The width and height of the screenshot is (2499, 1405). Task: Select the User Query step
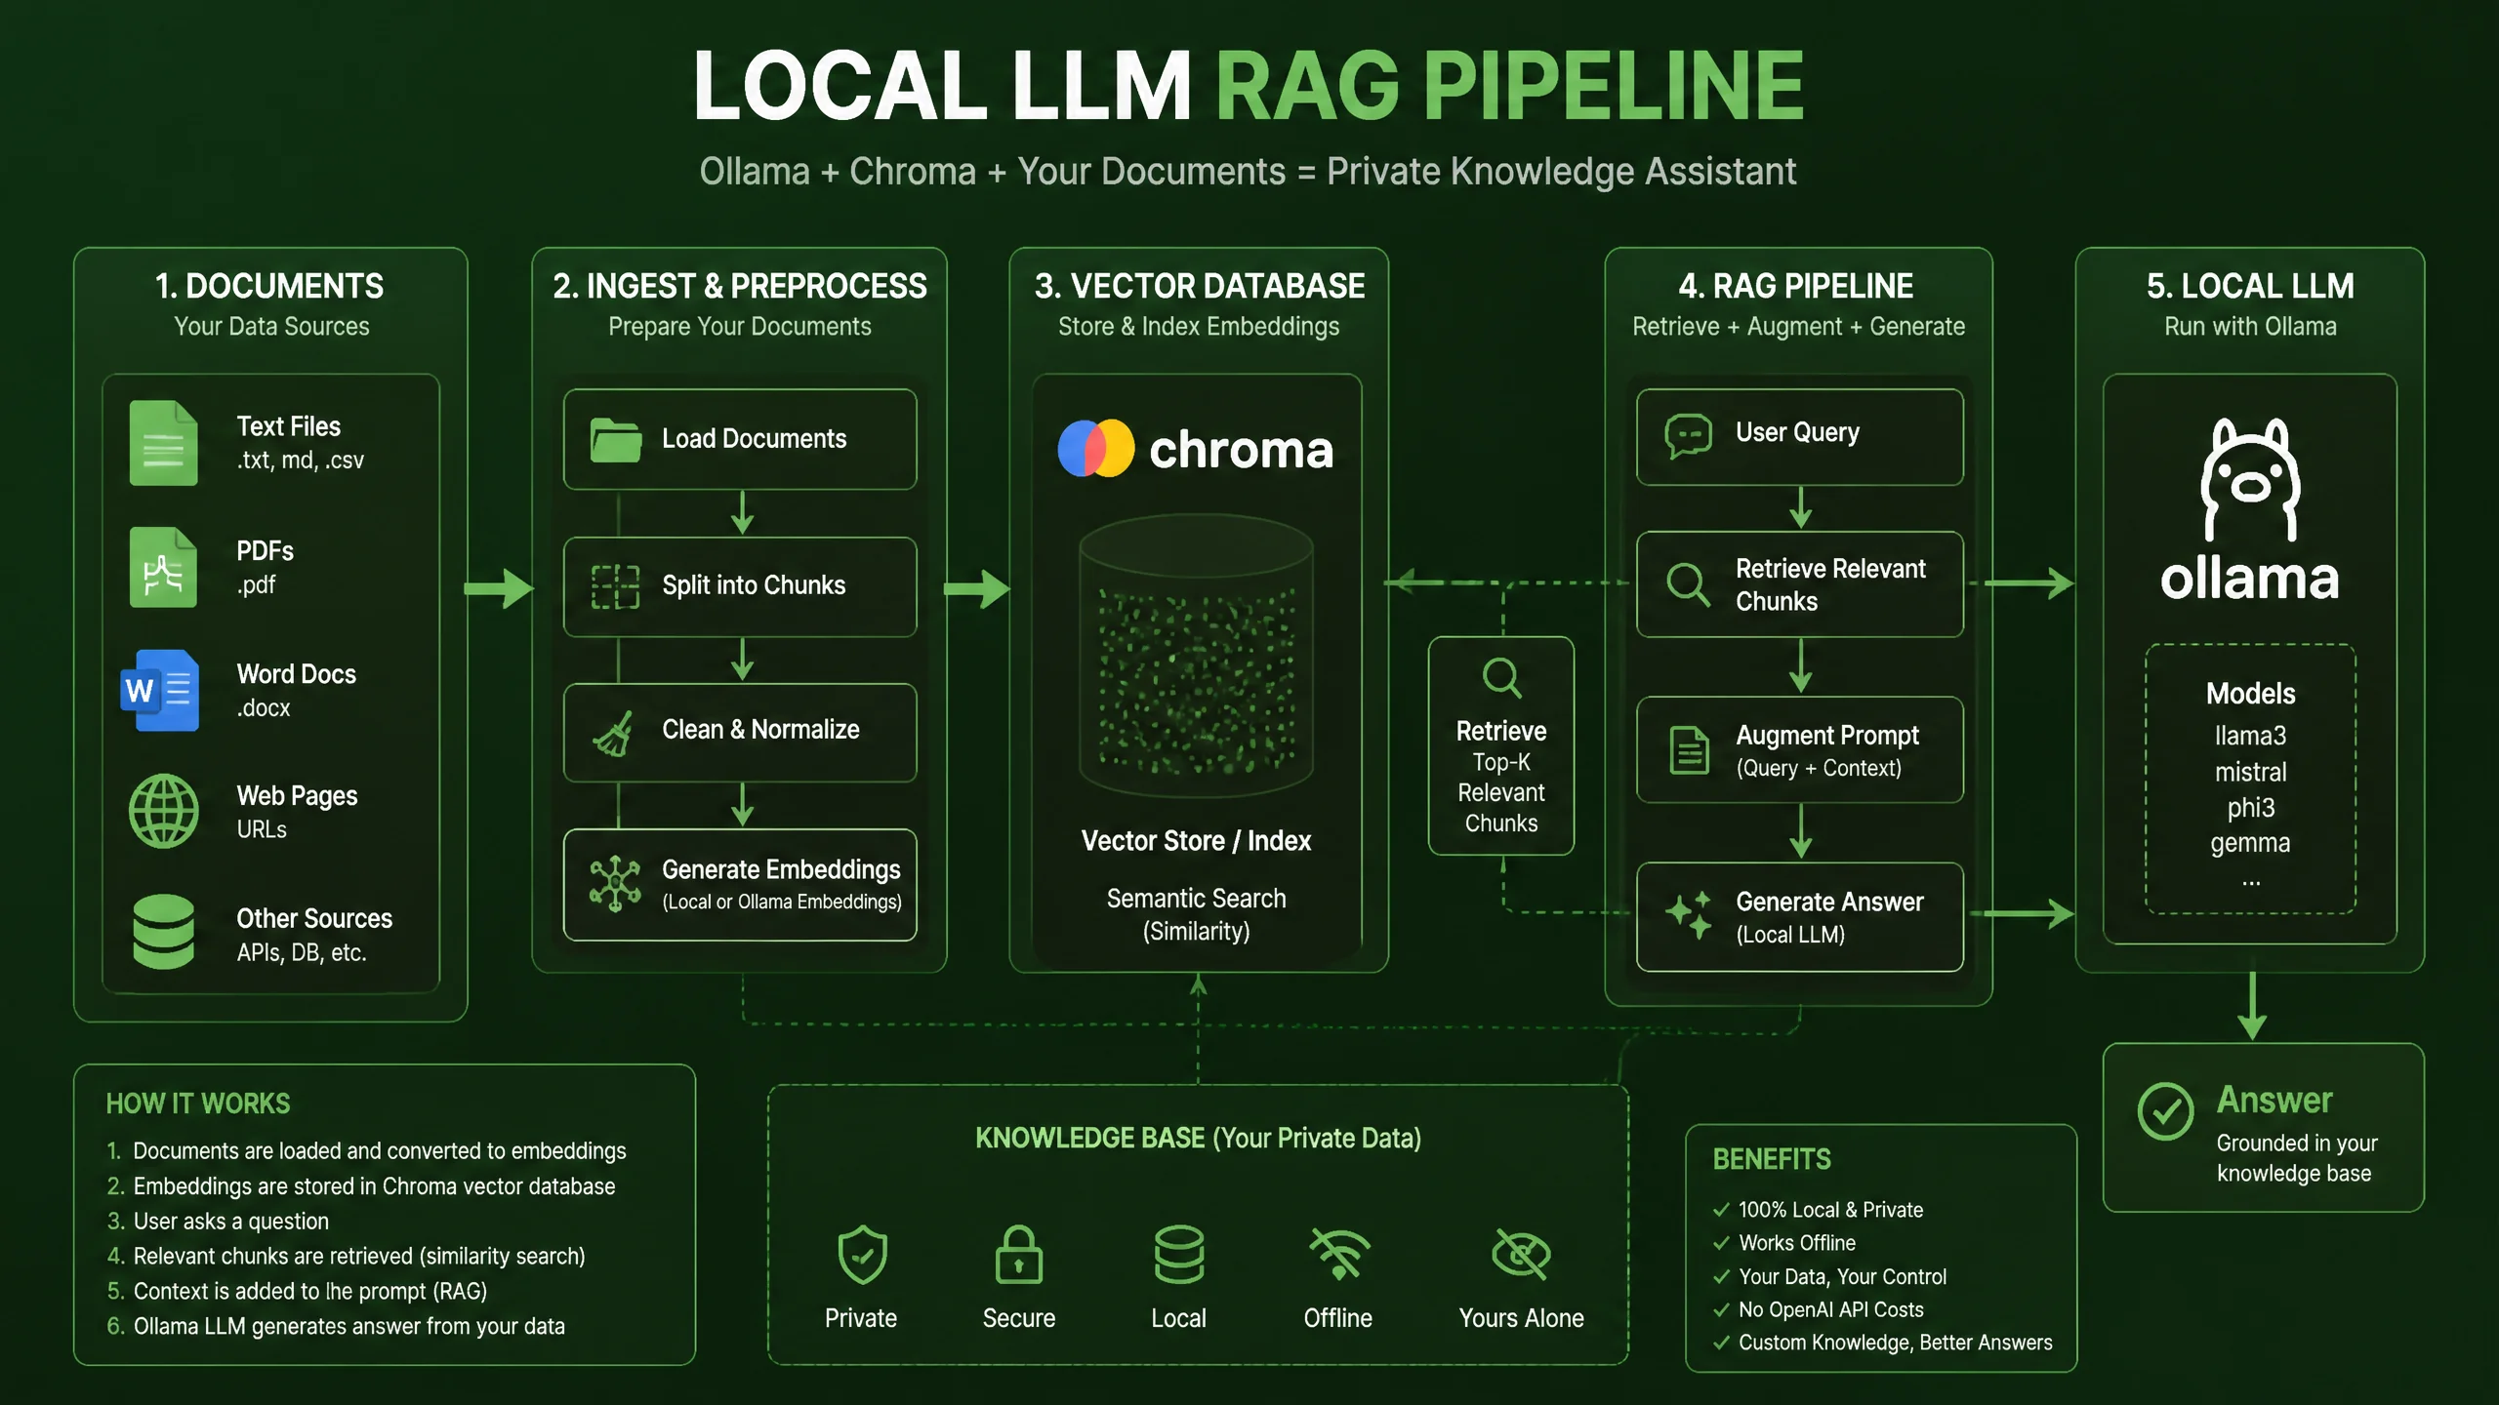(x=1799, y=437)
